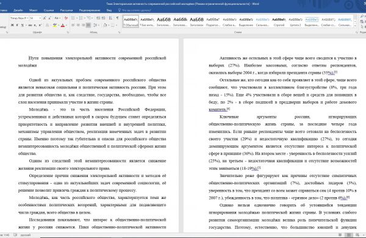
Task: Apply superscript formatting
Action: (40, 25)
